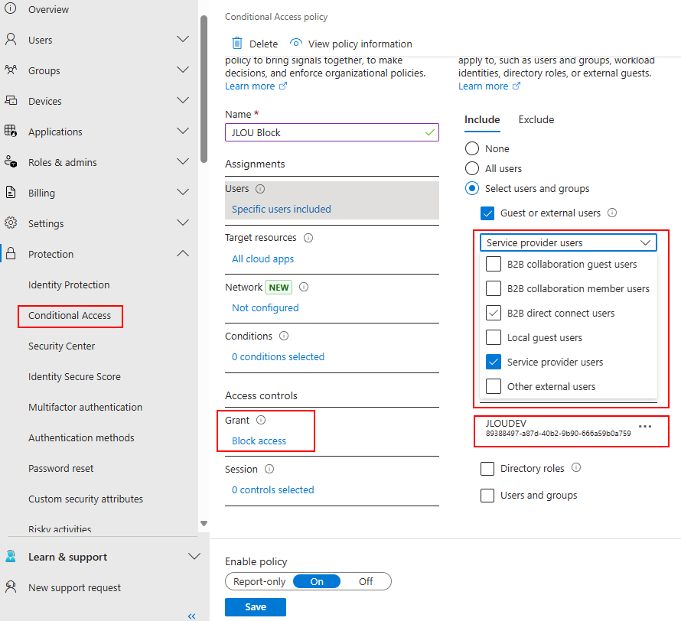Click the Delete trash can icon
Image resolution: width=681 pixels, height=621 pixels.
[x=237, y=44]
